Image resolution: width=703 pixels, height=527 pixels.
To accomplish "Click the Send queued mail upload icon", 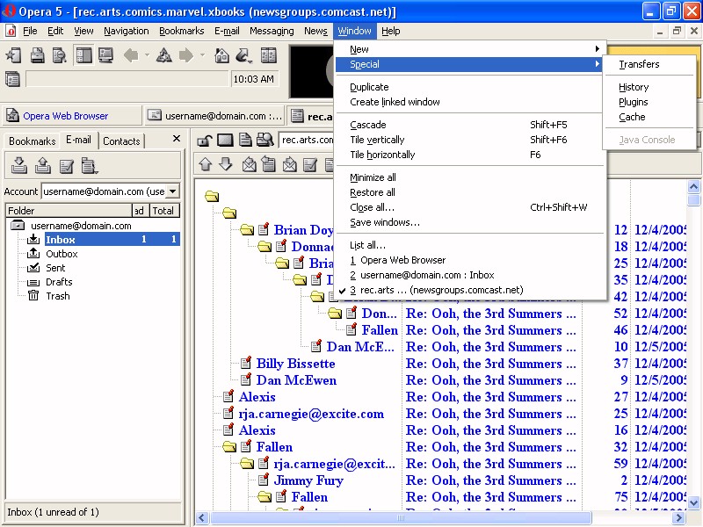I will [42, 165].
